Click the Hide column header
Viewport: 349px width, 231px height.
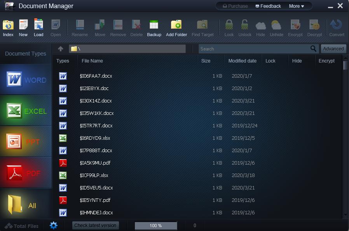297,61
